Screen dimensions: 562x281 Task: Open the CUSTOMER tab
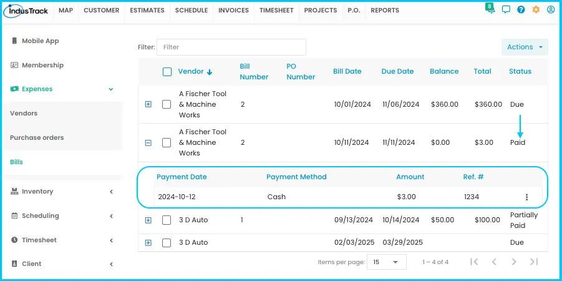102,11
